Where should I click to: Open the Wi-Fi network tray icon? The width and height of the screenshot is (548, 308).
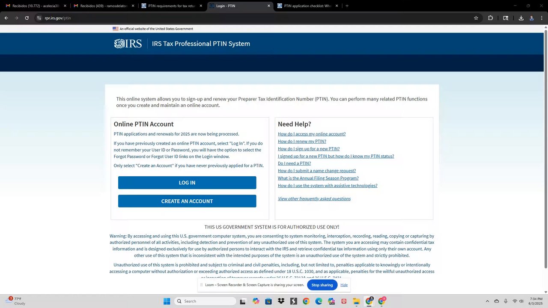pos(515,301)
